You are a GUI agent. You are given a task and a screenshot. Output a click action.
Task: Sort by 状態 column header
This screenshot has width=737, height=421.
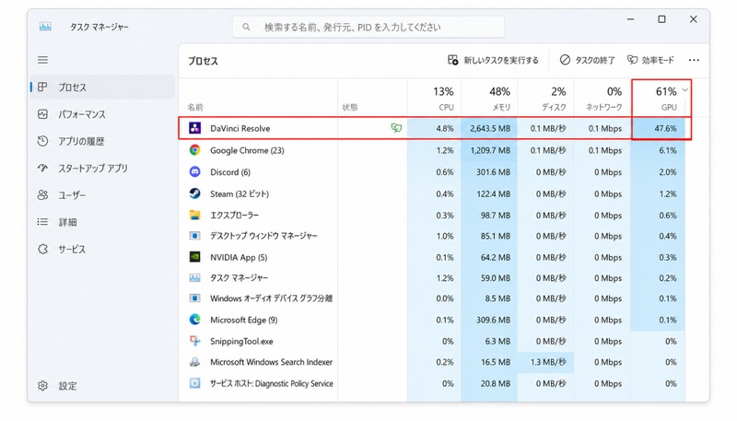[350, 107]
